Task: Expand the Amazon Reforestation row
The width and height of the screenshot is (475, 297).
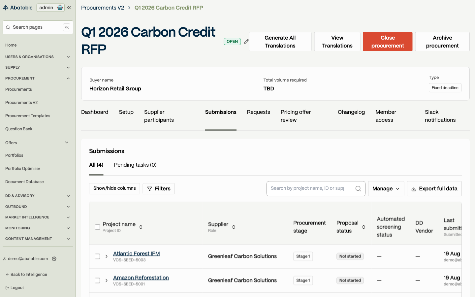Action: (107, 280)
